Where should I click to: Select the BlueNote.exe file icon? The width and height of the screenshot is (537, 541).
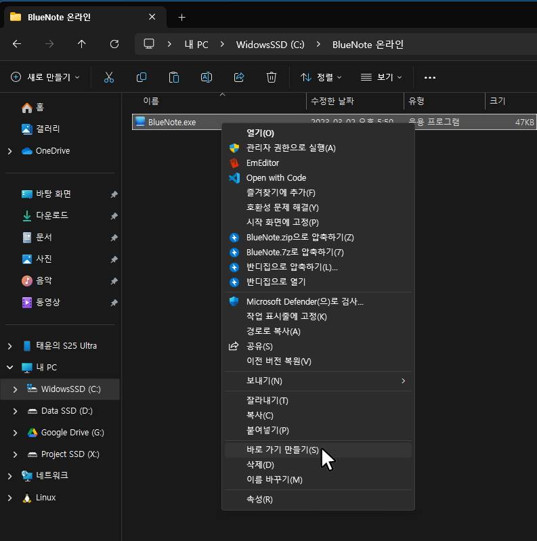point(140,121)
